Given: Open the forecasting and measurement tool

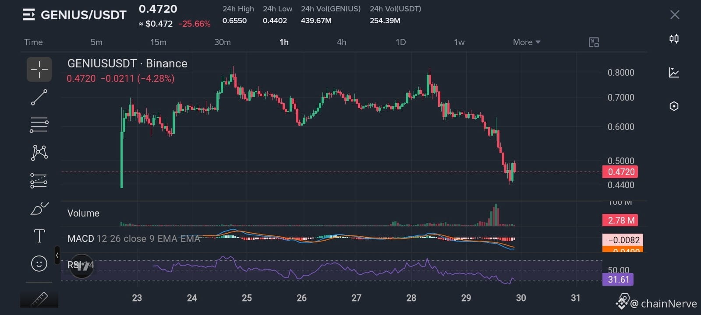Looking at the screenshot, I should pos(39,181).
